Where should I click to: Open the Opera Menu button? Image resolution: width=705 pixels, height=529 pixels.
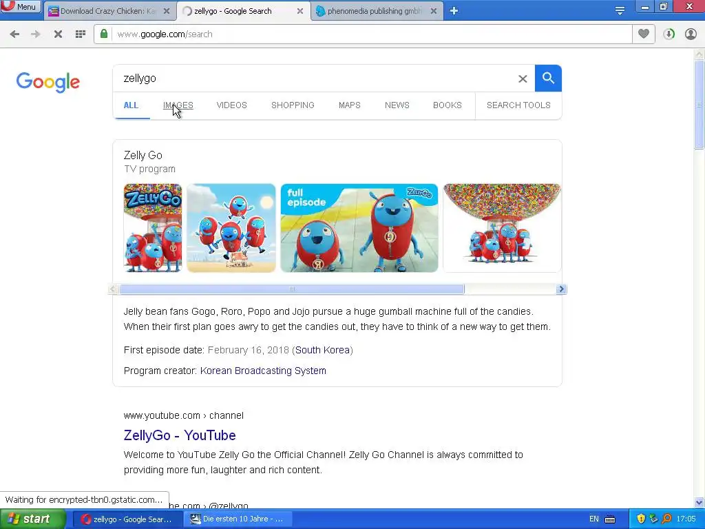(21, 6)
